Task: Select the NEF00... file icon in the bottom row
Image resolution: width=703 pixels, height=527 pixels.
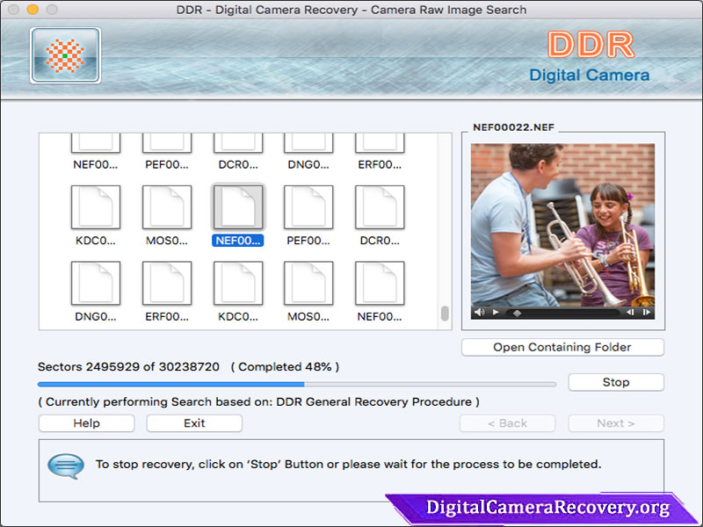Action: pos(380,283)
